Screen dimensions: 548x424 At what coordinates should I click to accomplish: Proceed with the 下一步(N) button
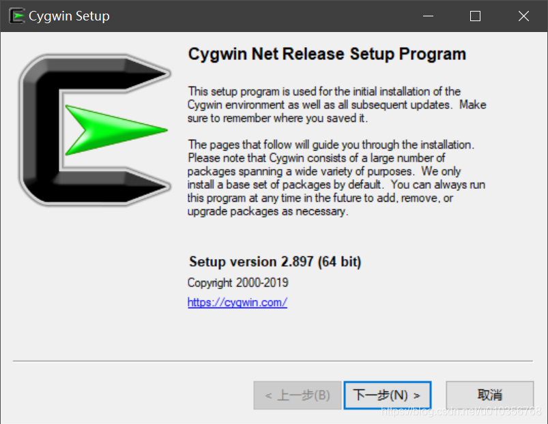point(387,395)
